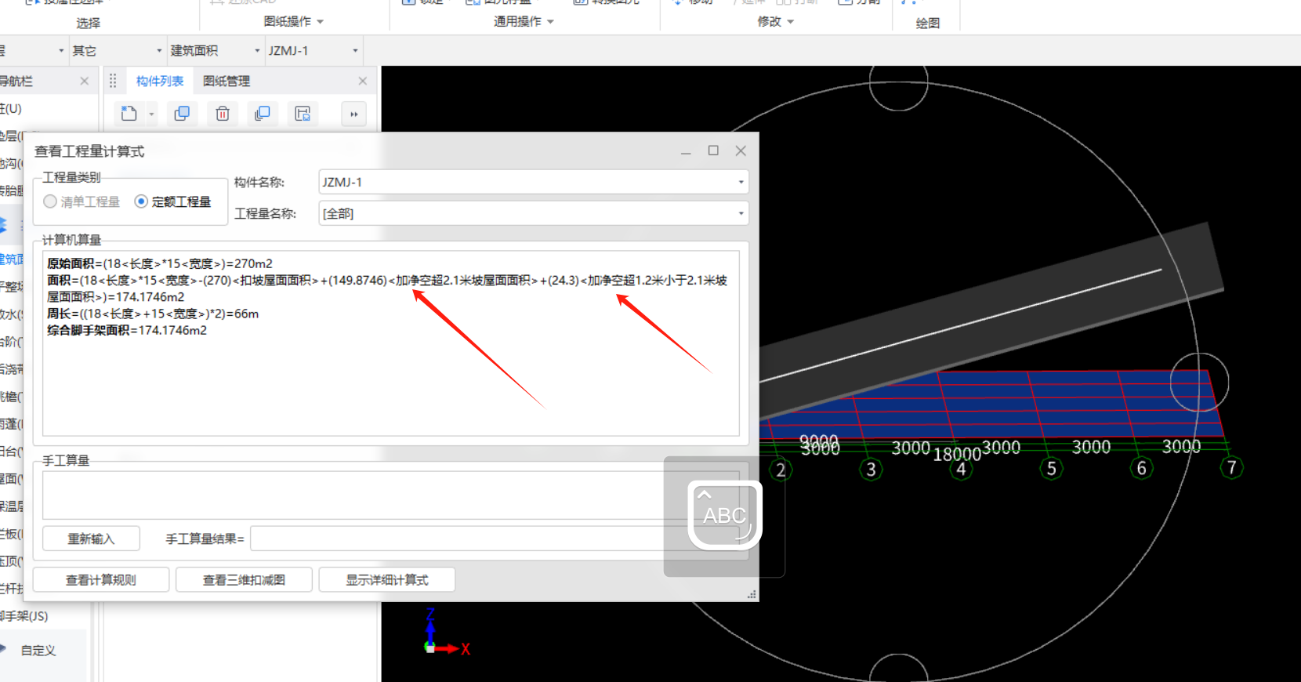The height and width of the screenshot is (682, 1301).
Task: Open the 构件名称 JZMJ-1 dropdown
Action: [x=533, y=182]
